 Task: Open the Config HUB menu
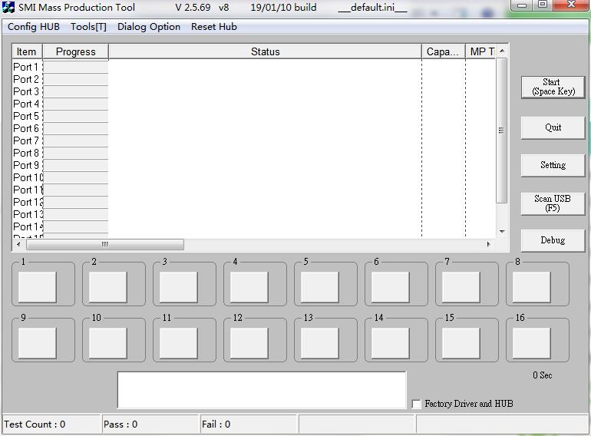click(34, 27)
